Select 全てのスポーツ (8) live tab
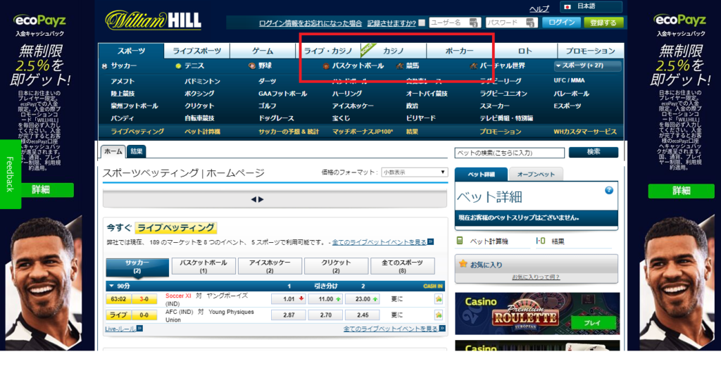Screen dimensions: 721x385 click(402, 267)
